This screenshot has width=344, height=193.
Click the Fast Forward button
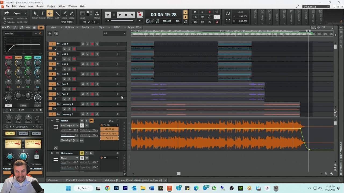point(132,15)
